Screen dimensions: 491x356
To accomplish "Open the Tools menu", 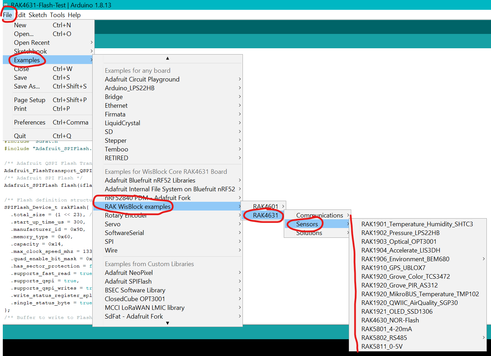I will [x=57, y=15].
